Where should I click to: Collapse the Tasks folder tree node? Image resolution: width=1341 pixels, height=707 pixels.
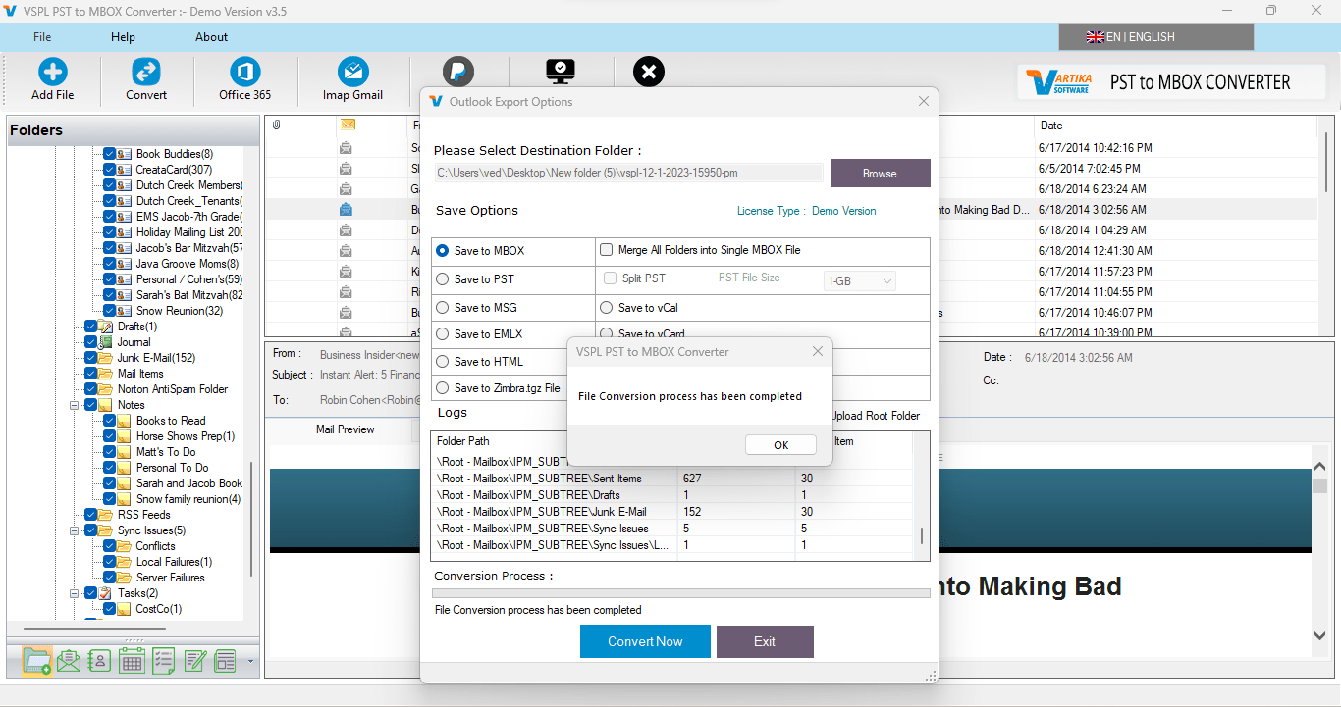(74, 593)
